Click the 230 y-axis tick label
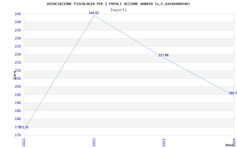The image size is (237, 148). (18, 38)
